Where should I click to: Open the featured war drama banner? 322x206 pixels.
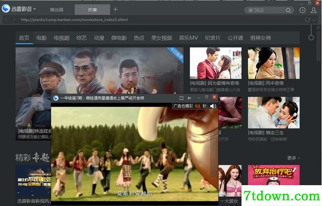99,71
